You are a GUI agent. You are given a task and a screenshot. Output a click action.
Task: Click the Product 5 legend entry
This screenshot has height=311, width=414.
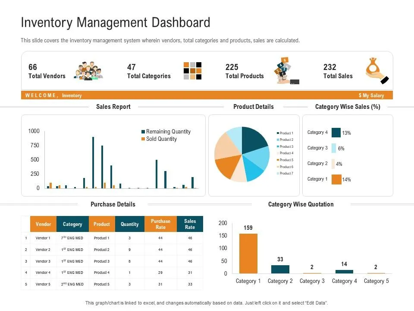point(285,160)
